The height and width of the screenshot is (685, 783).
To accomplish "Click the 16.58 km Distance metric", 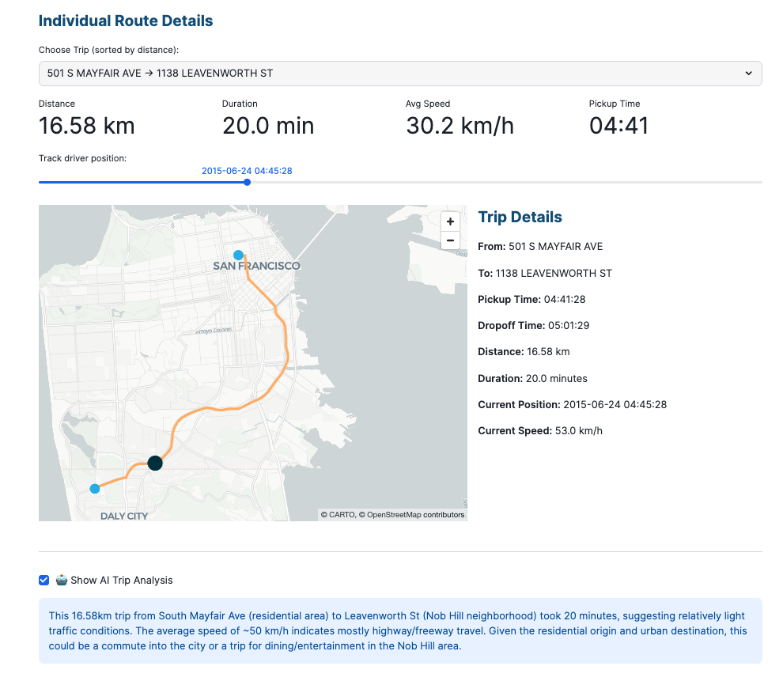I will click(86, 126).
